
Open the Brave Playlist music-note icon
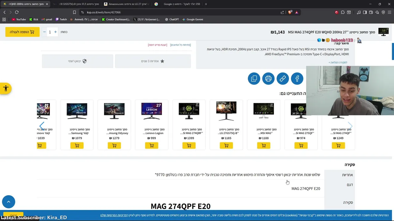359,12
